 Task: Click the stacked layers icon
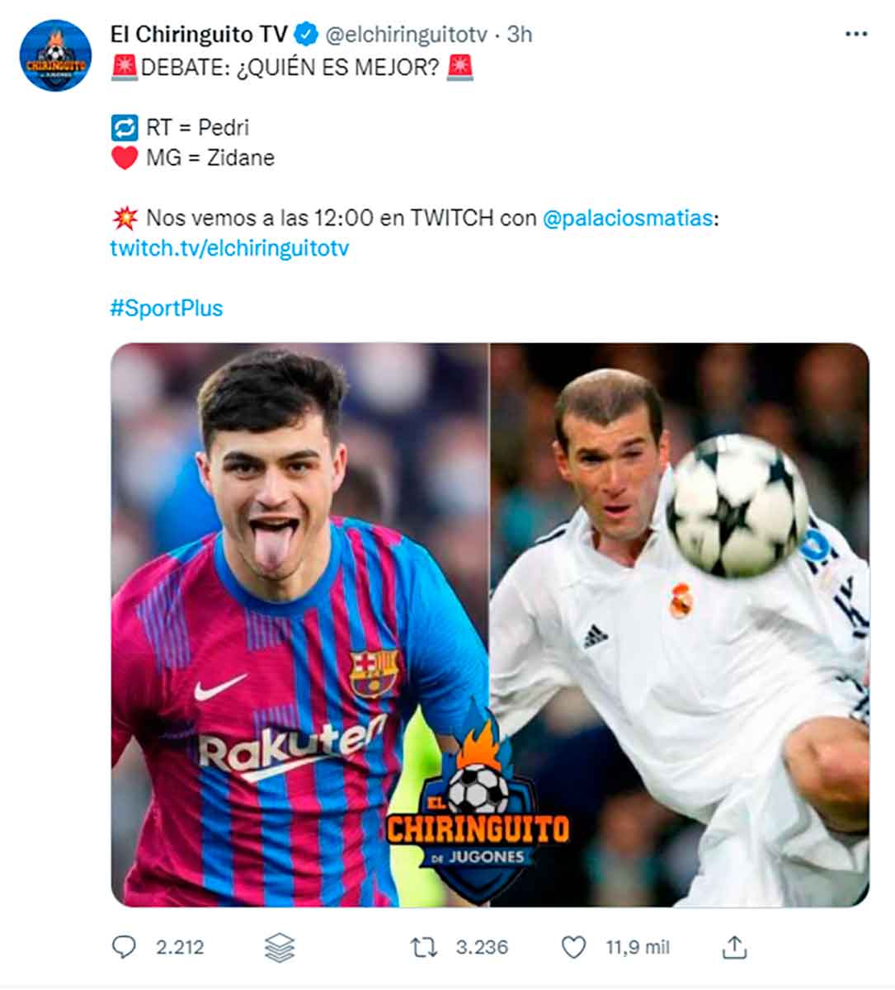pos(280,948)
